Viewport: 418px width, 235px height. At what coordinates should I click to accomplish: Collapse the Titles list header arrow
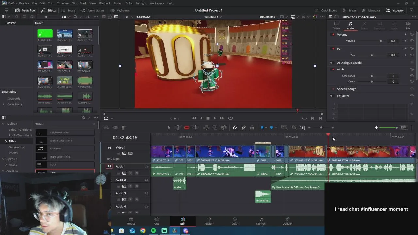(x=94, y=124)
